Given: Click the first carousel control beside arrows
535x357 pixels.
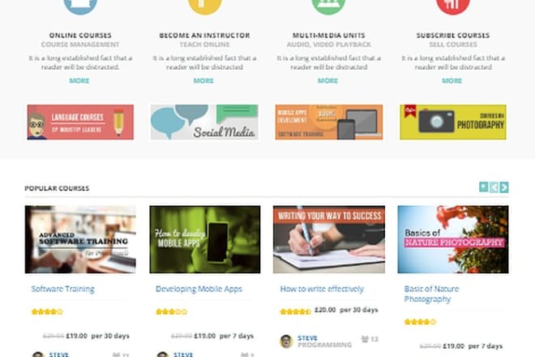Looking at the screenshot, I should pos(483,187).
